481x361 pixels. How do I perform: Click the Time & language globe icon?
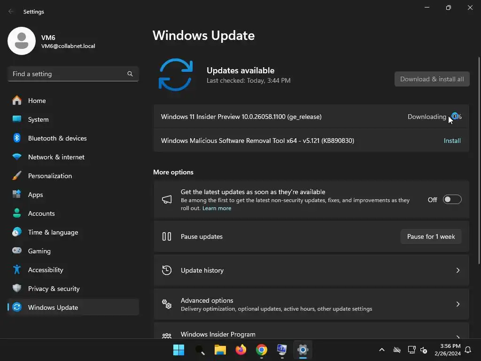tap(17, 232)
